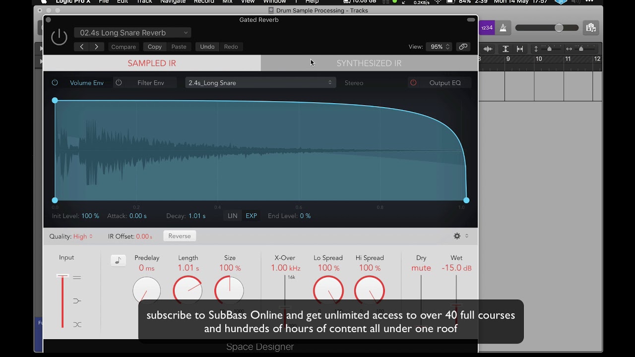Click the horizontal zoom slider in Tracks
The image size is (635, 357).
click(x=581, y=49)
